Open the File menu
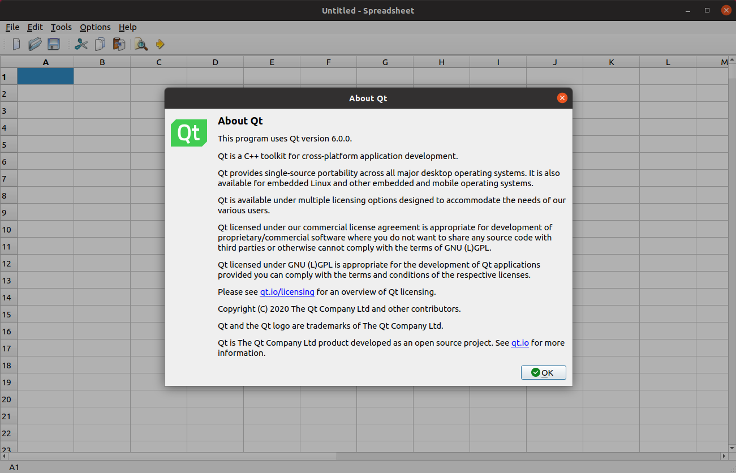Screen dimensions: 736x473 [x=12, y=27]
